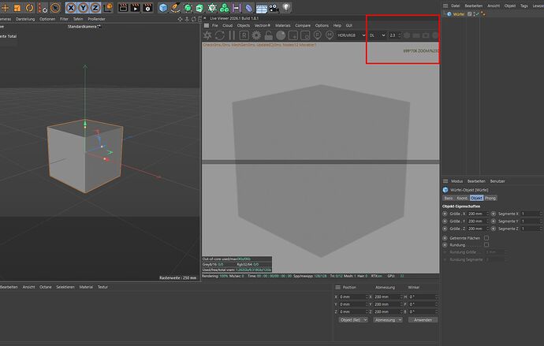Click the Segmente Z value field
Viewport: 544px width, 346px height.
[x=530, y=229]
